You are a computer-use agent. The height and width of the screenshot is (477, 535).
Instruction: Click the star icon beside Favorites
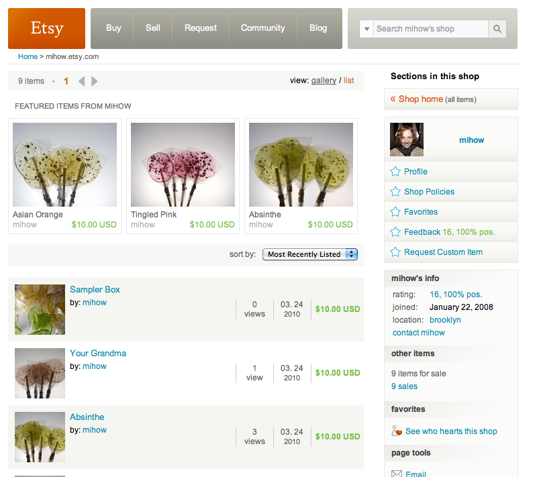[x=395, y=212]
